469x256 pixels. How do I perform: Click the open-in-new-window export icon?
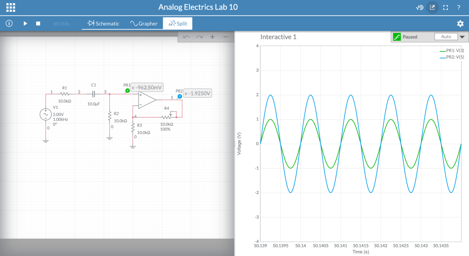(x=432, y=7)
